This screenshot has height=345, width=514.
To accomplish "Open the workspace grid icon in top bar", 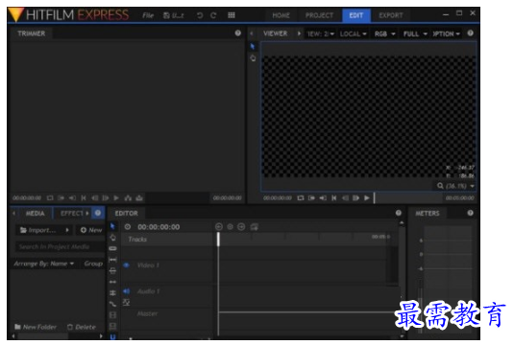I will (232, 15).
